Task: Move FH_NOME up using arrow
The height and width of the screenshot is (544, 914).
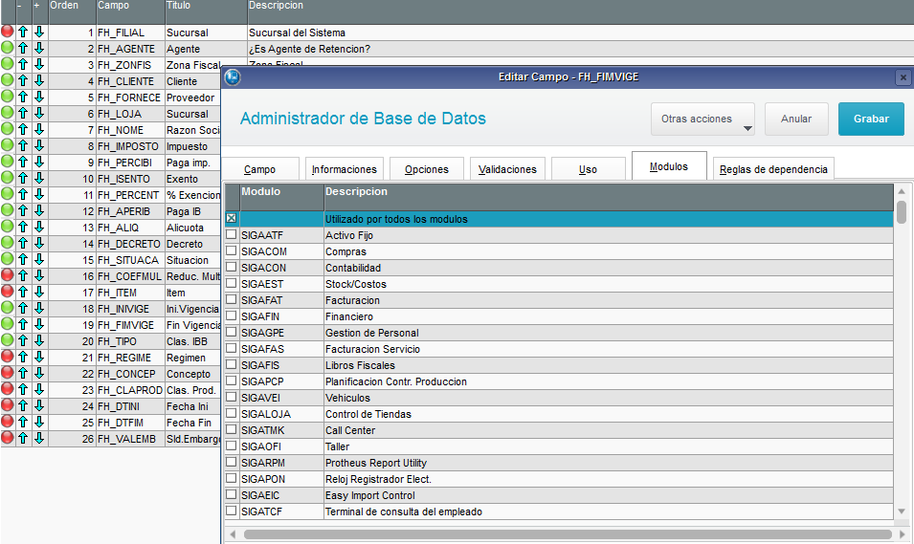Action: tap(23, 129)
